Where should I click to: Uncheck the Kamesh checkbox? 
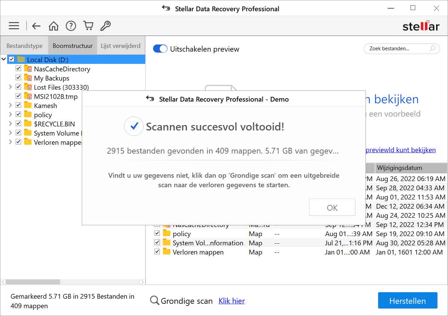[18, 105]
